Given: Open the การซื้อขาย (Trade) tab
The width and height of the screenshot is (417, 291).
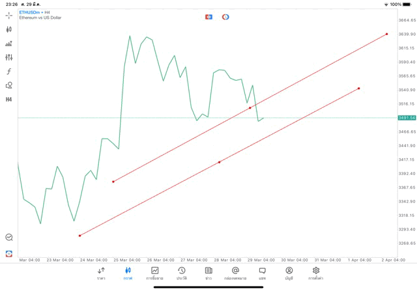Looking at the screenshot, I should pos(154,273).
